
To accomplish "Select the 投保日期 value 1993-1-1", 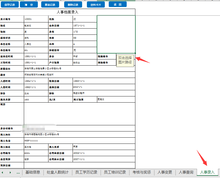I will coord(104,81).
